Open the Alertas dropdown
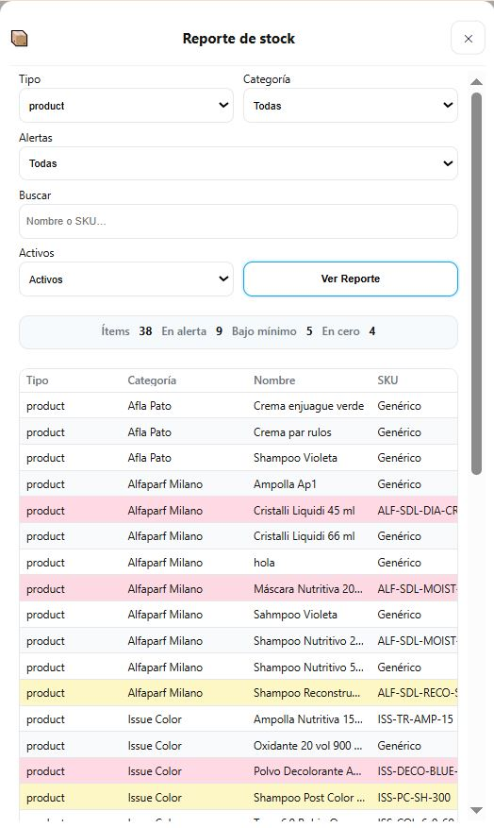 239,163
